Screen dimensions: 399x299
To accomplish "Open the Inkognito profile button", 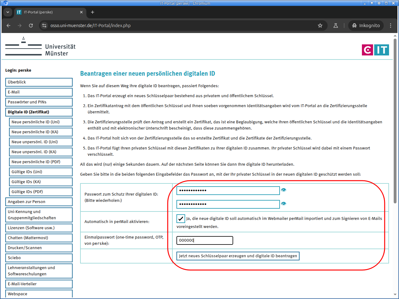I will (x=366, y=26).
